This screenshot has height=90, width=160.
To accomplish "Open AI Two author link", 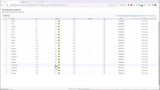I will coord(13,24).
